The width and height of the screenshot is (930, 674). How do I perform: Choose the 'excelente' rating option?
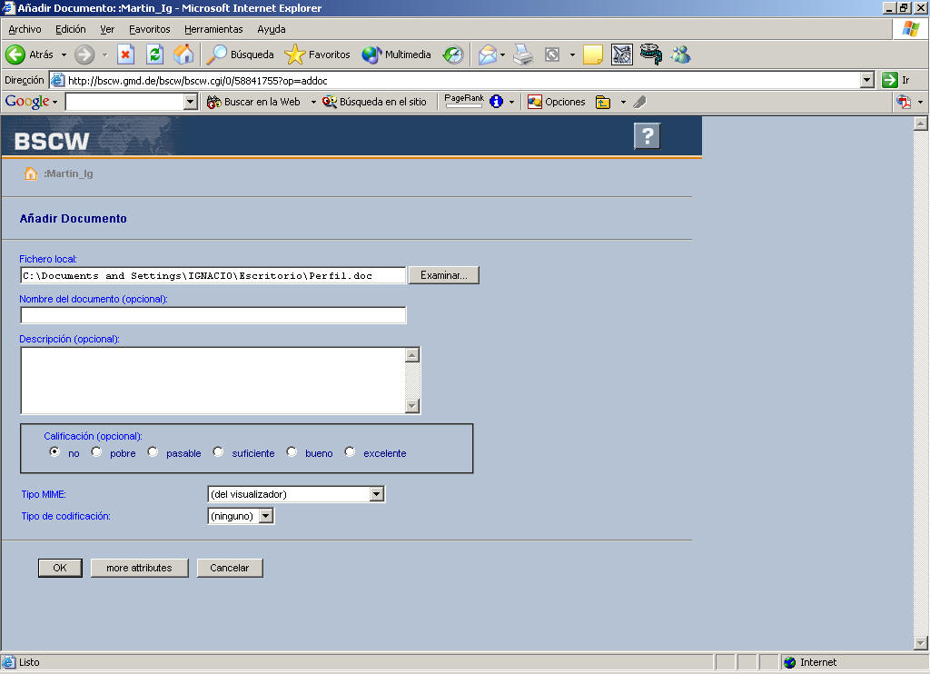click(351, 452)
